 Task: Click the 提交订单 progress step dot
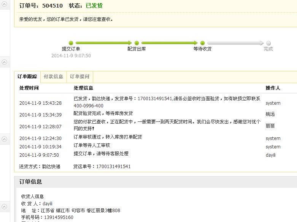coord(71,43)
